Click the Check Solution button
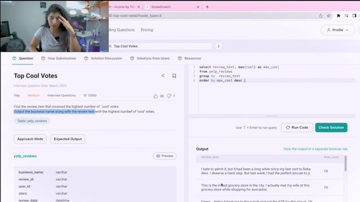The width and height of the screenshot is (360, 202). tap(331, 127)
